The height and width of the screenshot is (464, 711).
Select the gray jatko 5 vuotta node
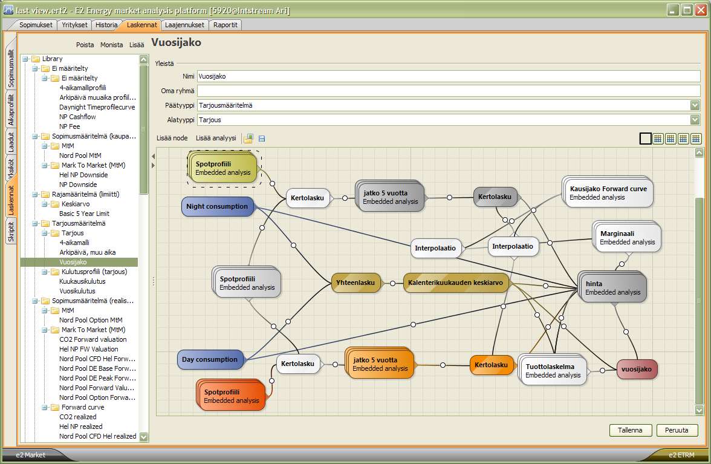click(390, 197)
